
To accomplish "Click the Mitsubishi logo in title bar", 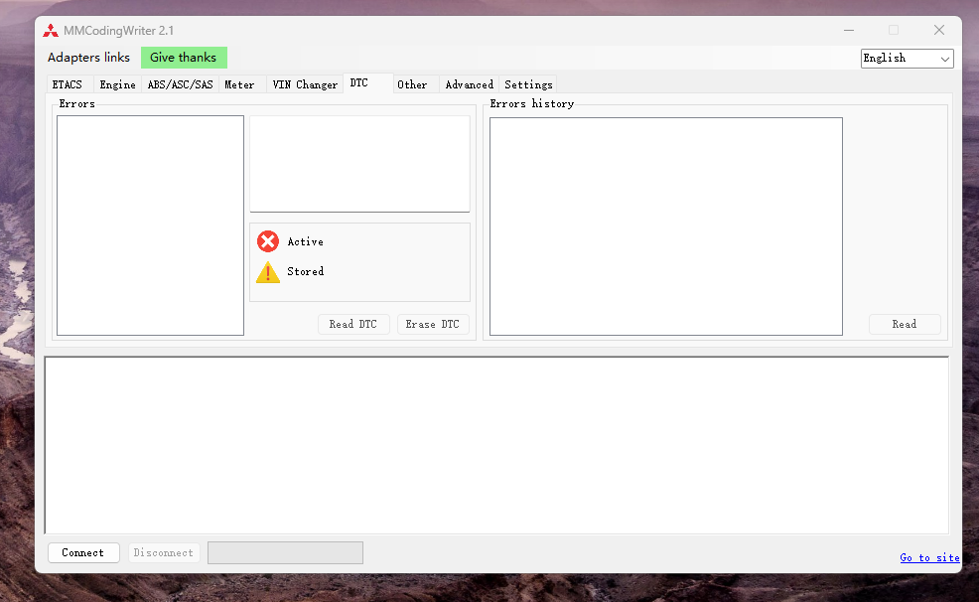I will click(51, 31).
